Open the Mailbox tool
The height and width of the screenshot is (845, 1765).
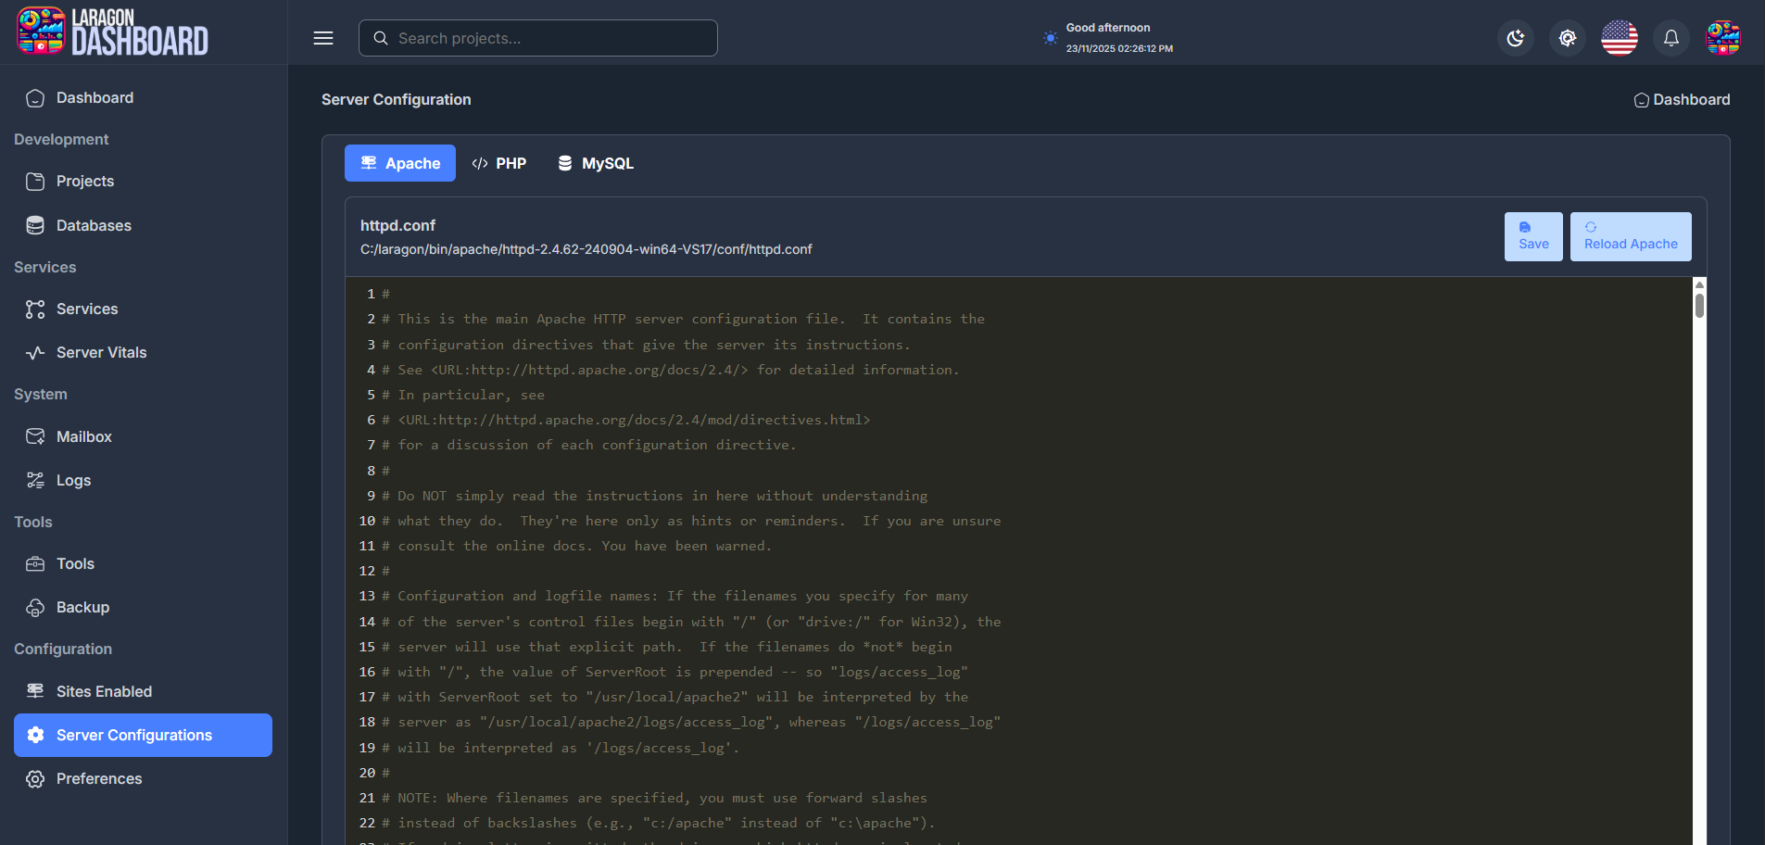click(84, 436)
